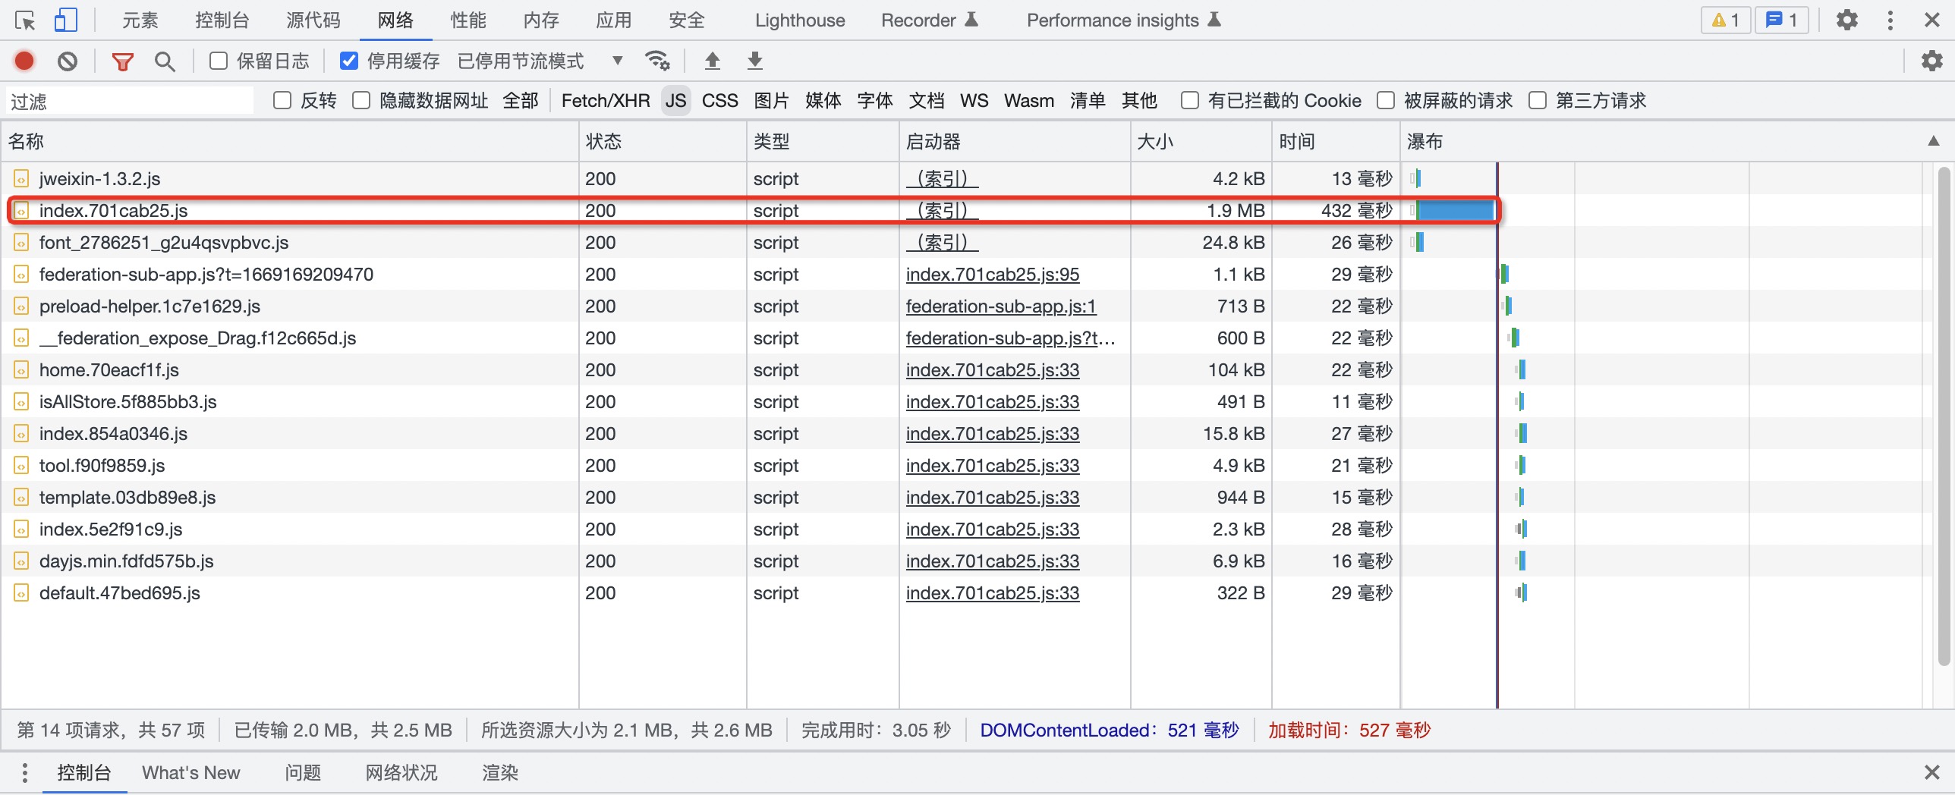The height and width of the screenshot is (795, 1955).
Task: Click the import HAR upload arrow icon
Action: tap(712, 61)
